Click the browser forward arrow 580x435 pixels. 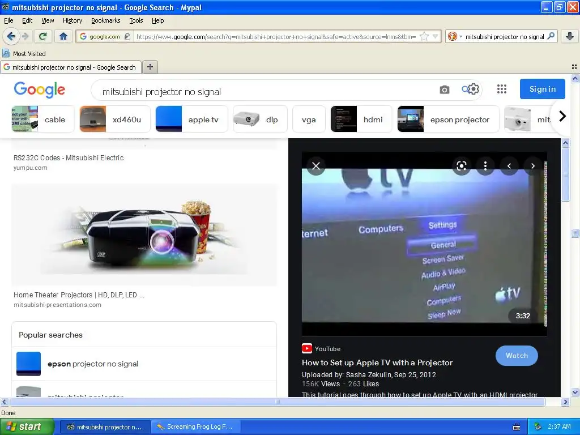click(25, 36)
